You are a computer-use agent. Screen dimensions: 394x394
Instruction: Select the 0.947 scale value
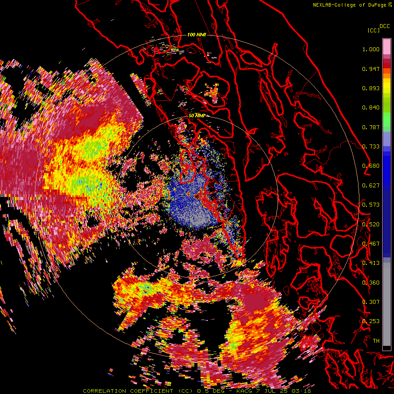(x=371, y=69)
